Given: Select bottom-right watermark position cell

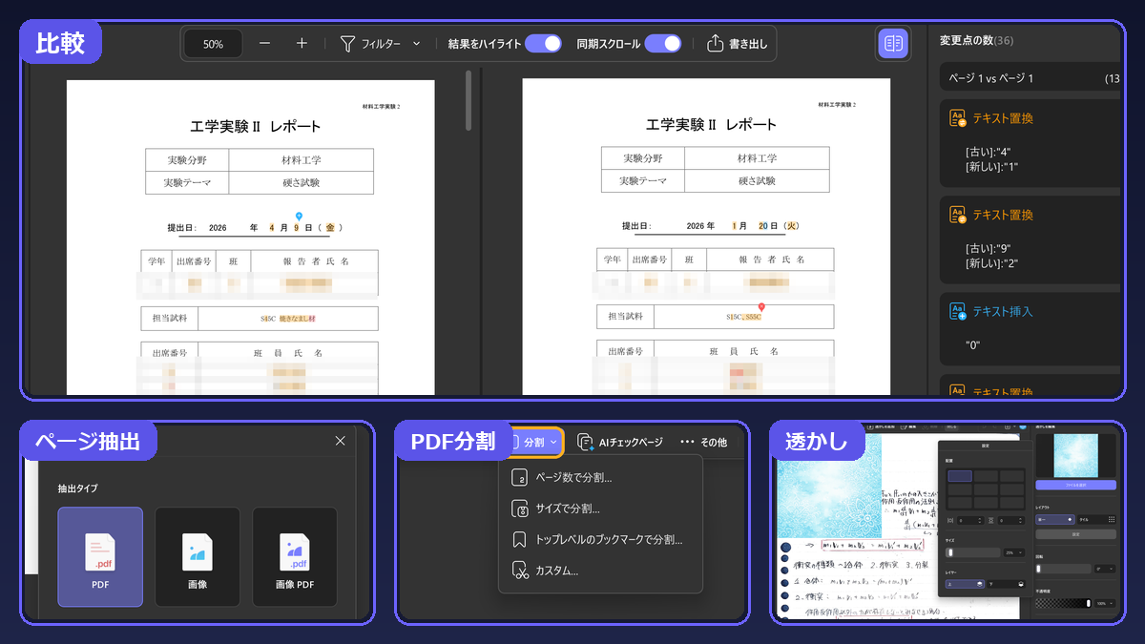Looking at the screenshot, I should [1011, 502].
